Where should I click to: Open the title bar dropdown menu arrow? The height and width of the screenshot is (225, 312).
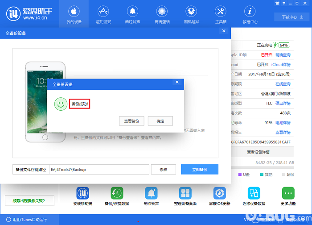pos(284,3)
